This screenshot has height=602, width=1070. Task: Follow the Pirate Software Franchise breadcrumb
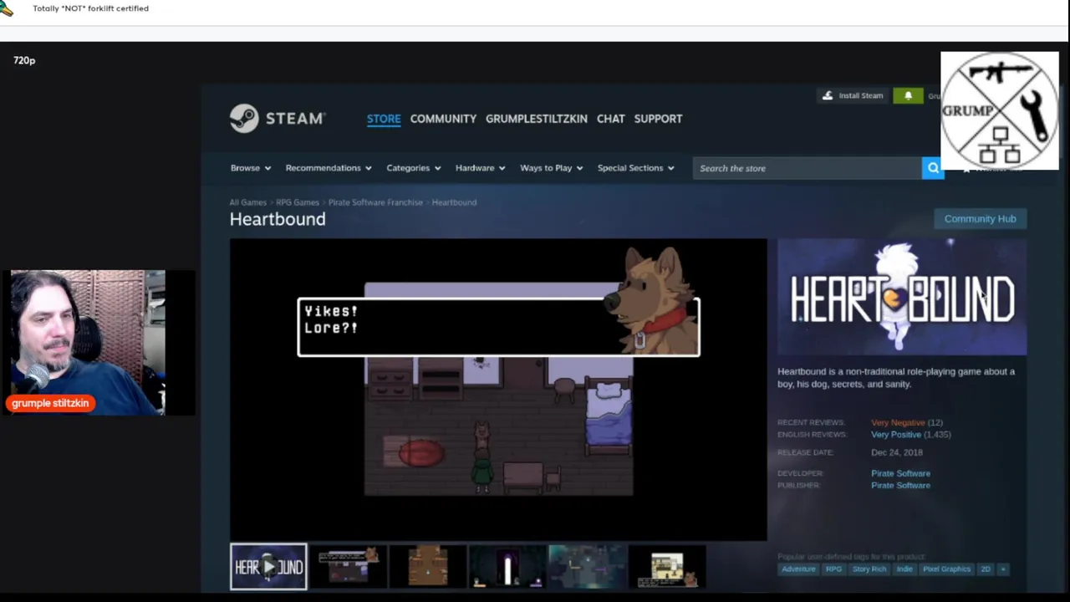coord(375,202)
